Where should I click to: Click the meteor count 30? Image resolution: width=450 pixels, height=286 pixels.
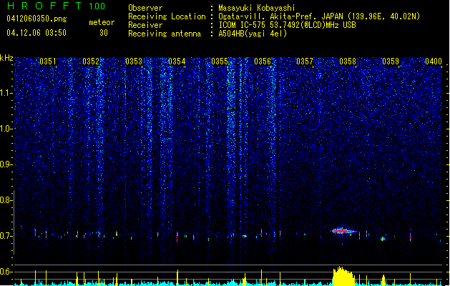point(104,33)
